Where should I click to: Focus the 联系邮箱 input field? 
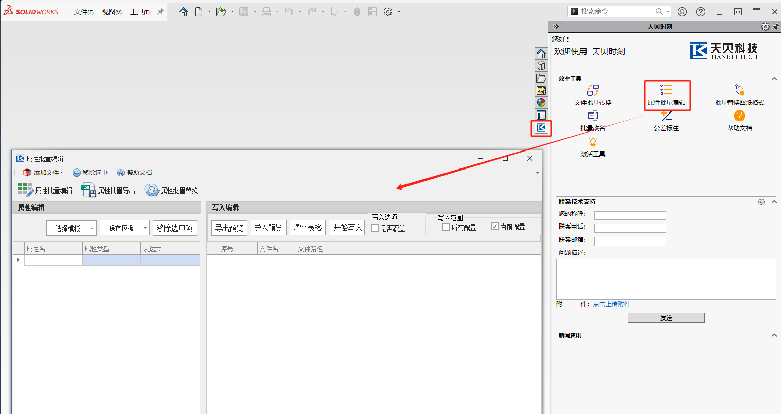(630, 241)
